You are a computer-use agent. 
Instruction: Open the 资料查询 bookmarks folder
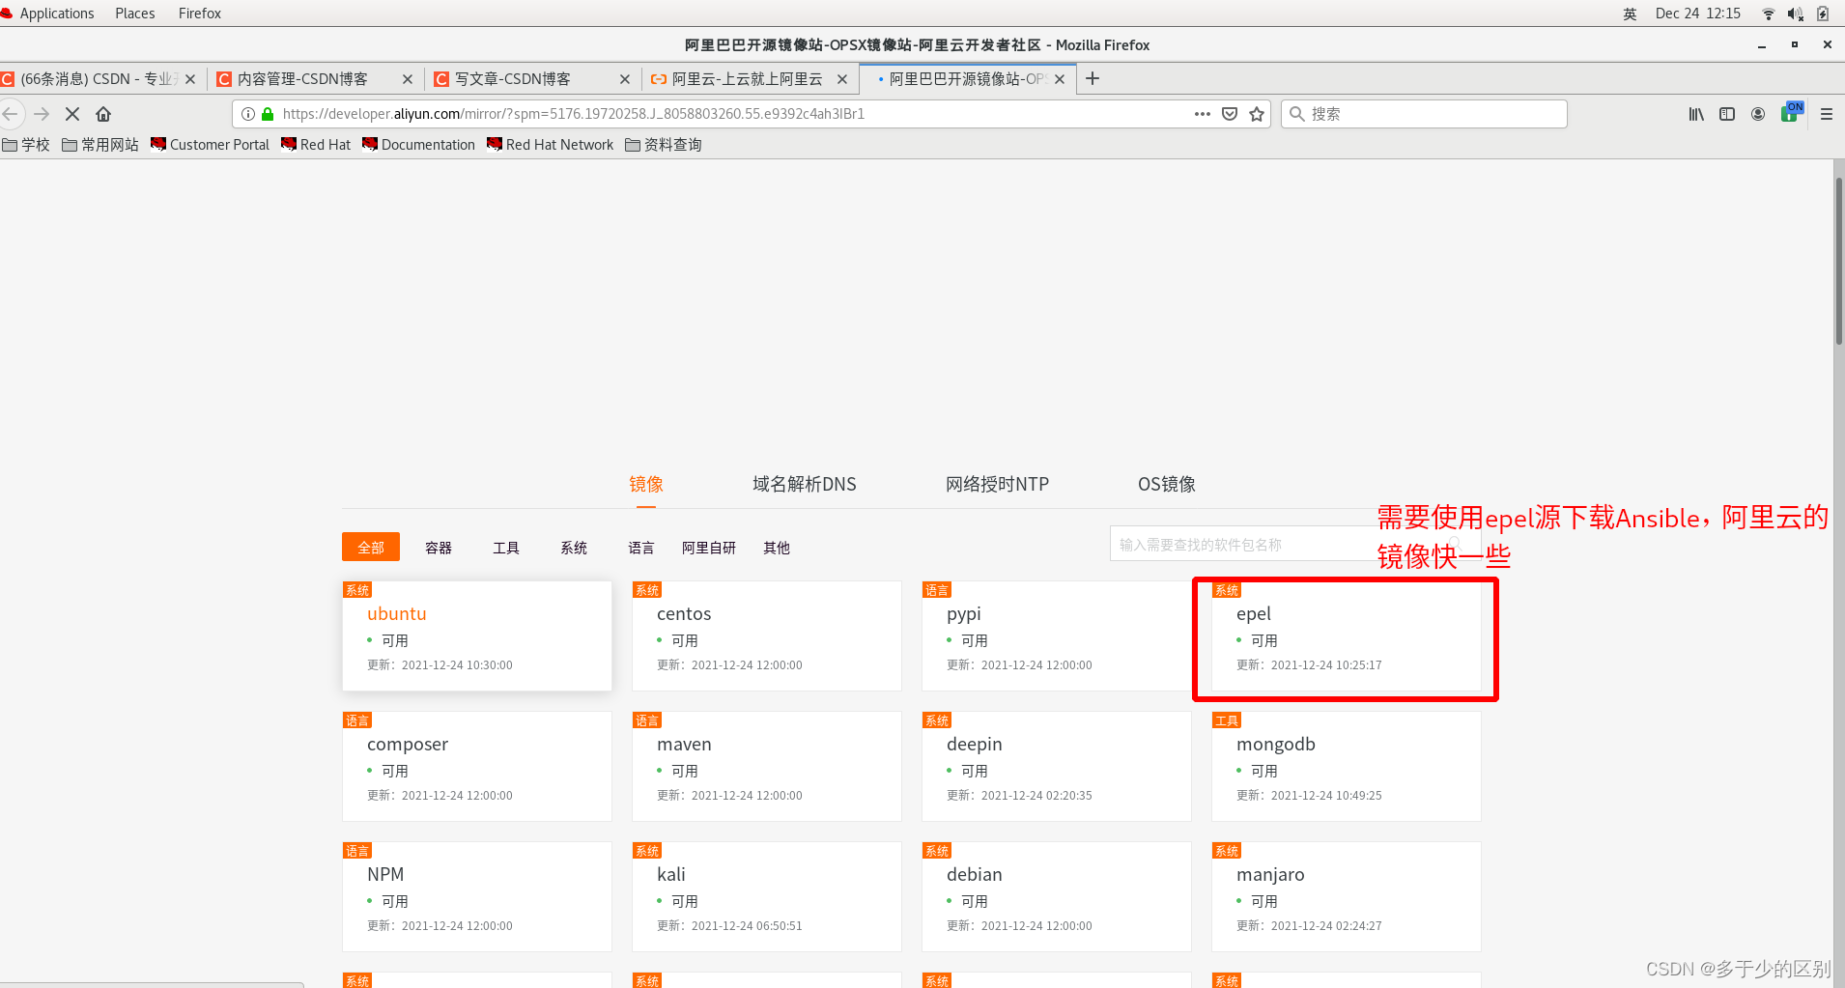click(664, 145)
